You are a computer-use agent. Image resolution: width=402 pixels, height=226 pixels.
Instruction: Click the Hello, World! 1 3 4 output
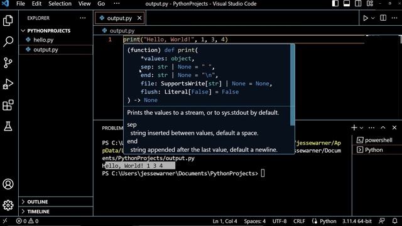pyautogui.click(x=133, y=166)
